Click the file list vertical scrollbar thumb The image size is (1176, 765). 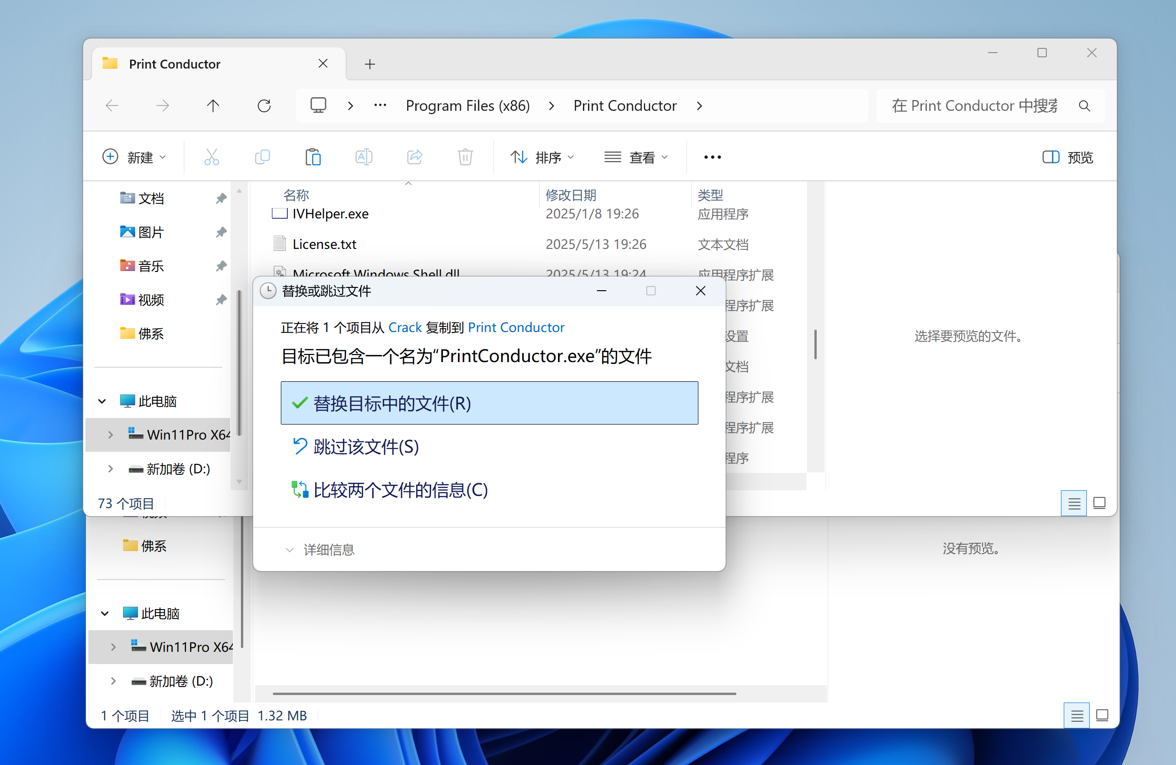pyautogui.click(x=815, y=344)
